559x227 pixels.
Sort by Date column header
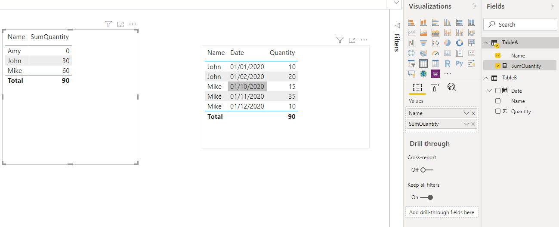click(237, 53)
